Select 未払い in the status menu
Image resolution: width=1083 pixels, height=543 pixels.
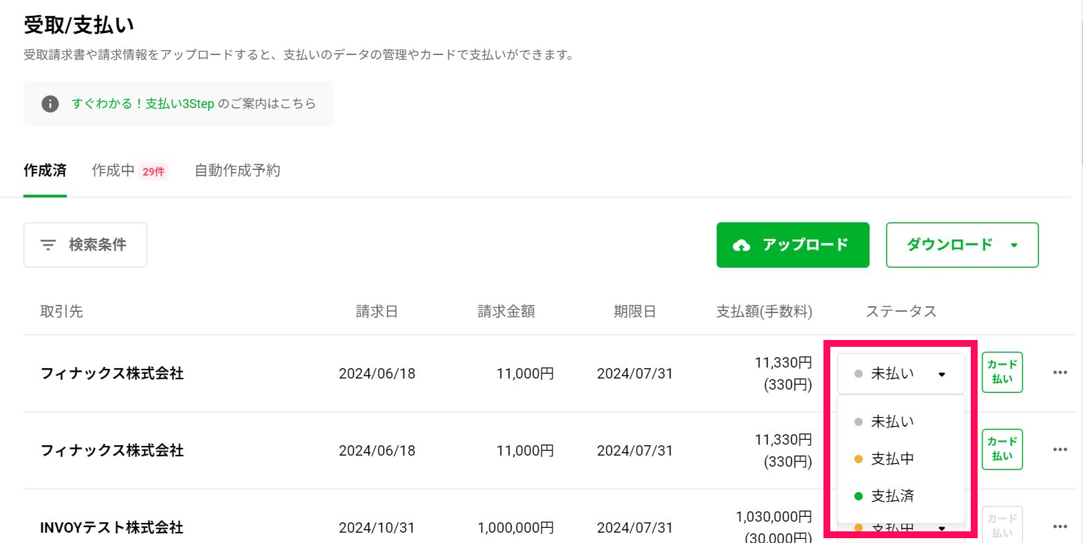[x=901, y=422]
